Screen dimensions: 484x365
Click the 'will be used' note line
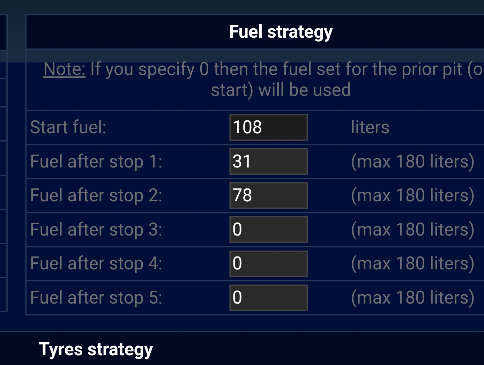[x=281, y=90]
